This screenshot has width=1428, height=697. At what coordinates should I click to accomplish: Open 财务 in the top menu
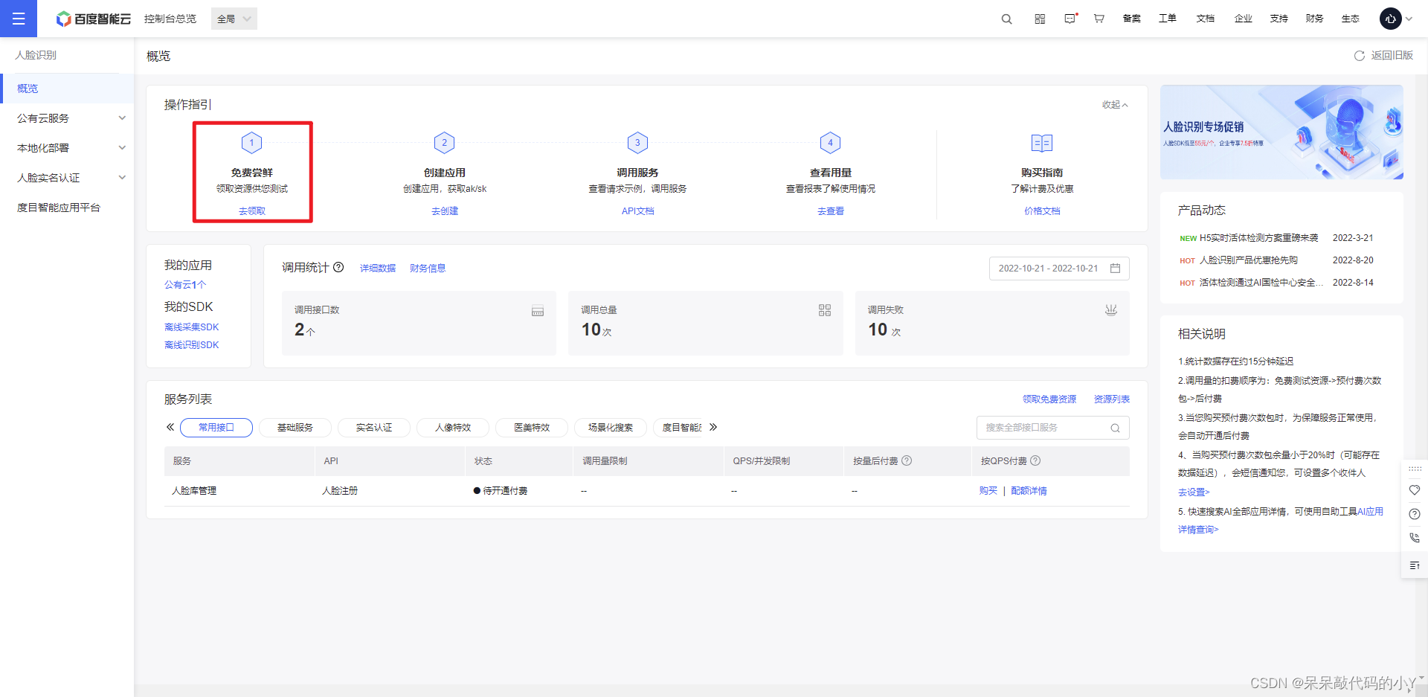click(x=1314, y=19)
